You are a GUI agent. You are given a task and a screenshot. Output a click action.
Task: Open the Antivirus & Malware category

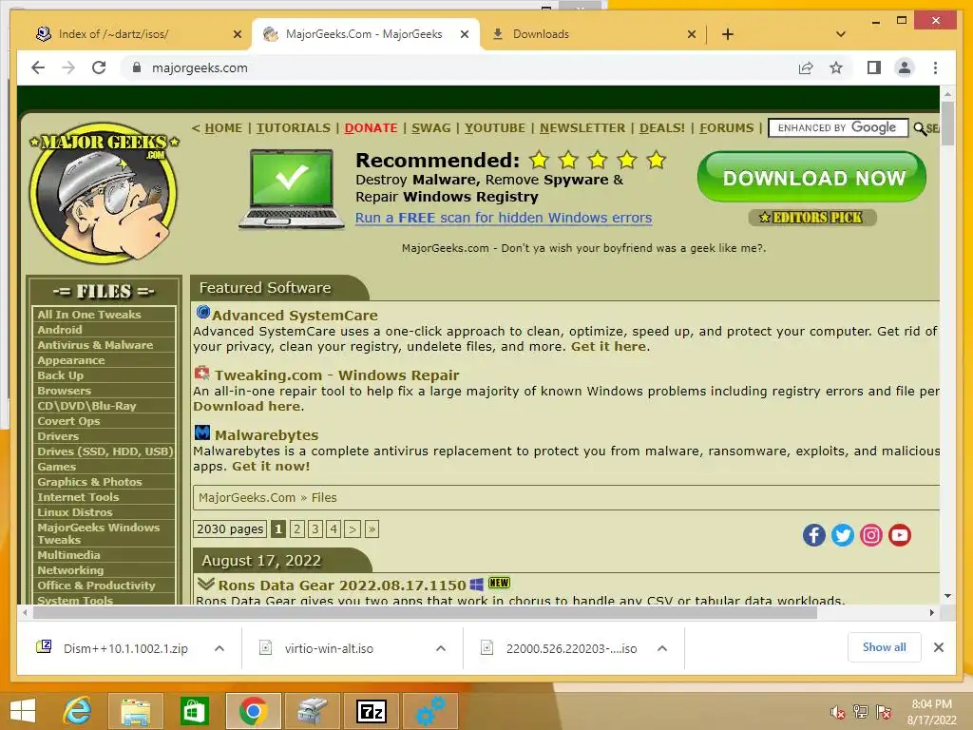(95, 345)
